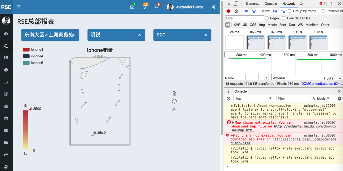
Task: Click the grid apps sidebar icon
Action: click(6, 58)
